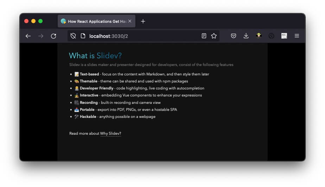The height and width of the screenshot is (187, 325).
Task: Open the hamburger application menu
Action: tap(297, 36)
